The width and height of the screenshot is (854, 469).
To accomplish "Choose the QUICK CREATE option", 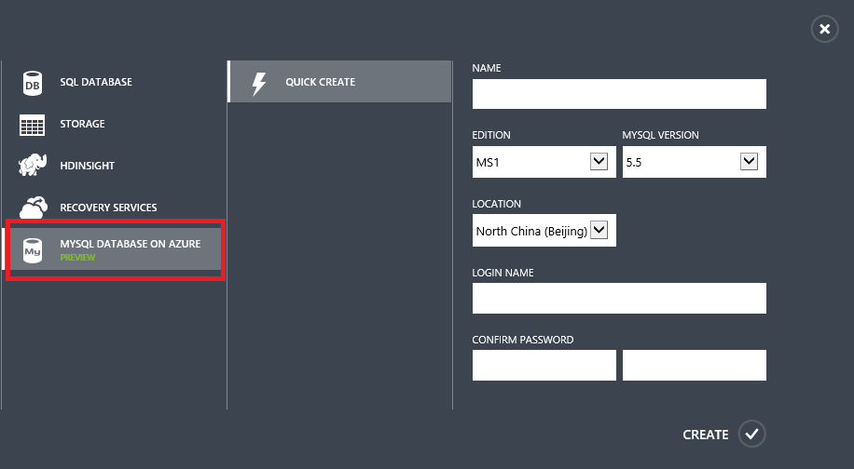I will [x=340, y=82].
